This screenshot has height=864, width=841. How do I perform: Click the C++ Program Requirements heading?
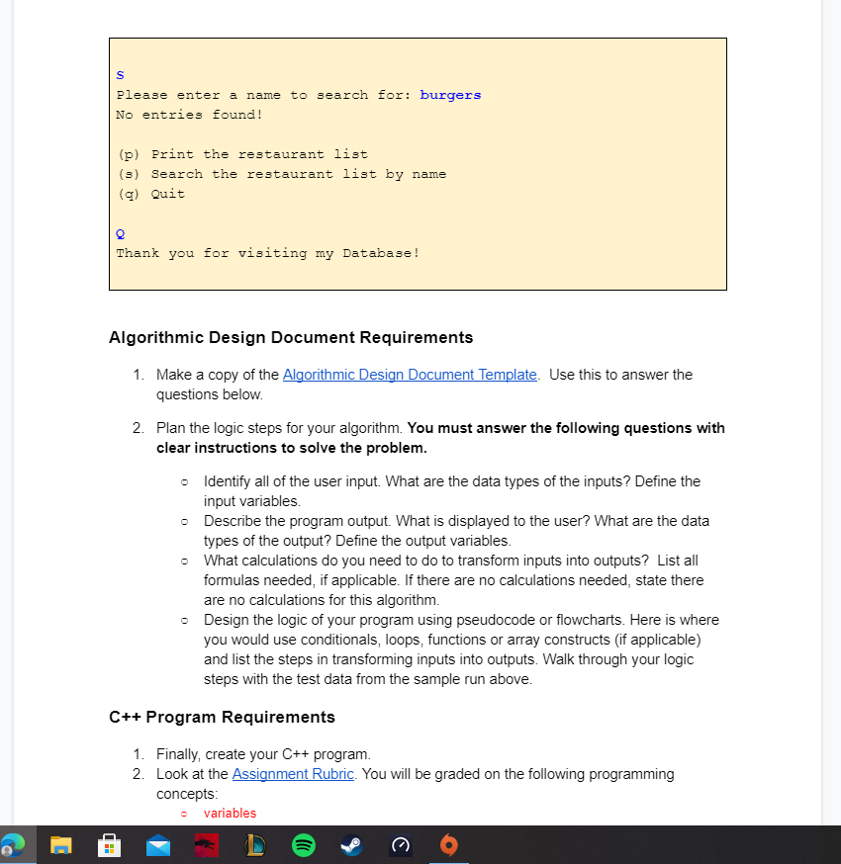click(x=222, y=717)
